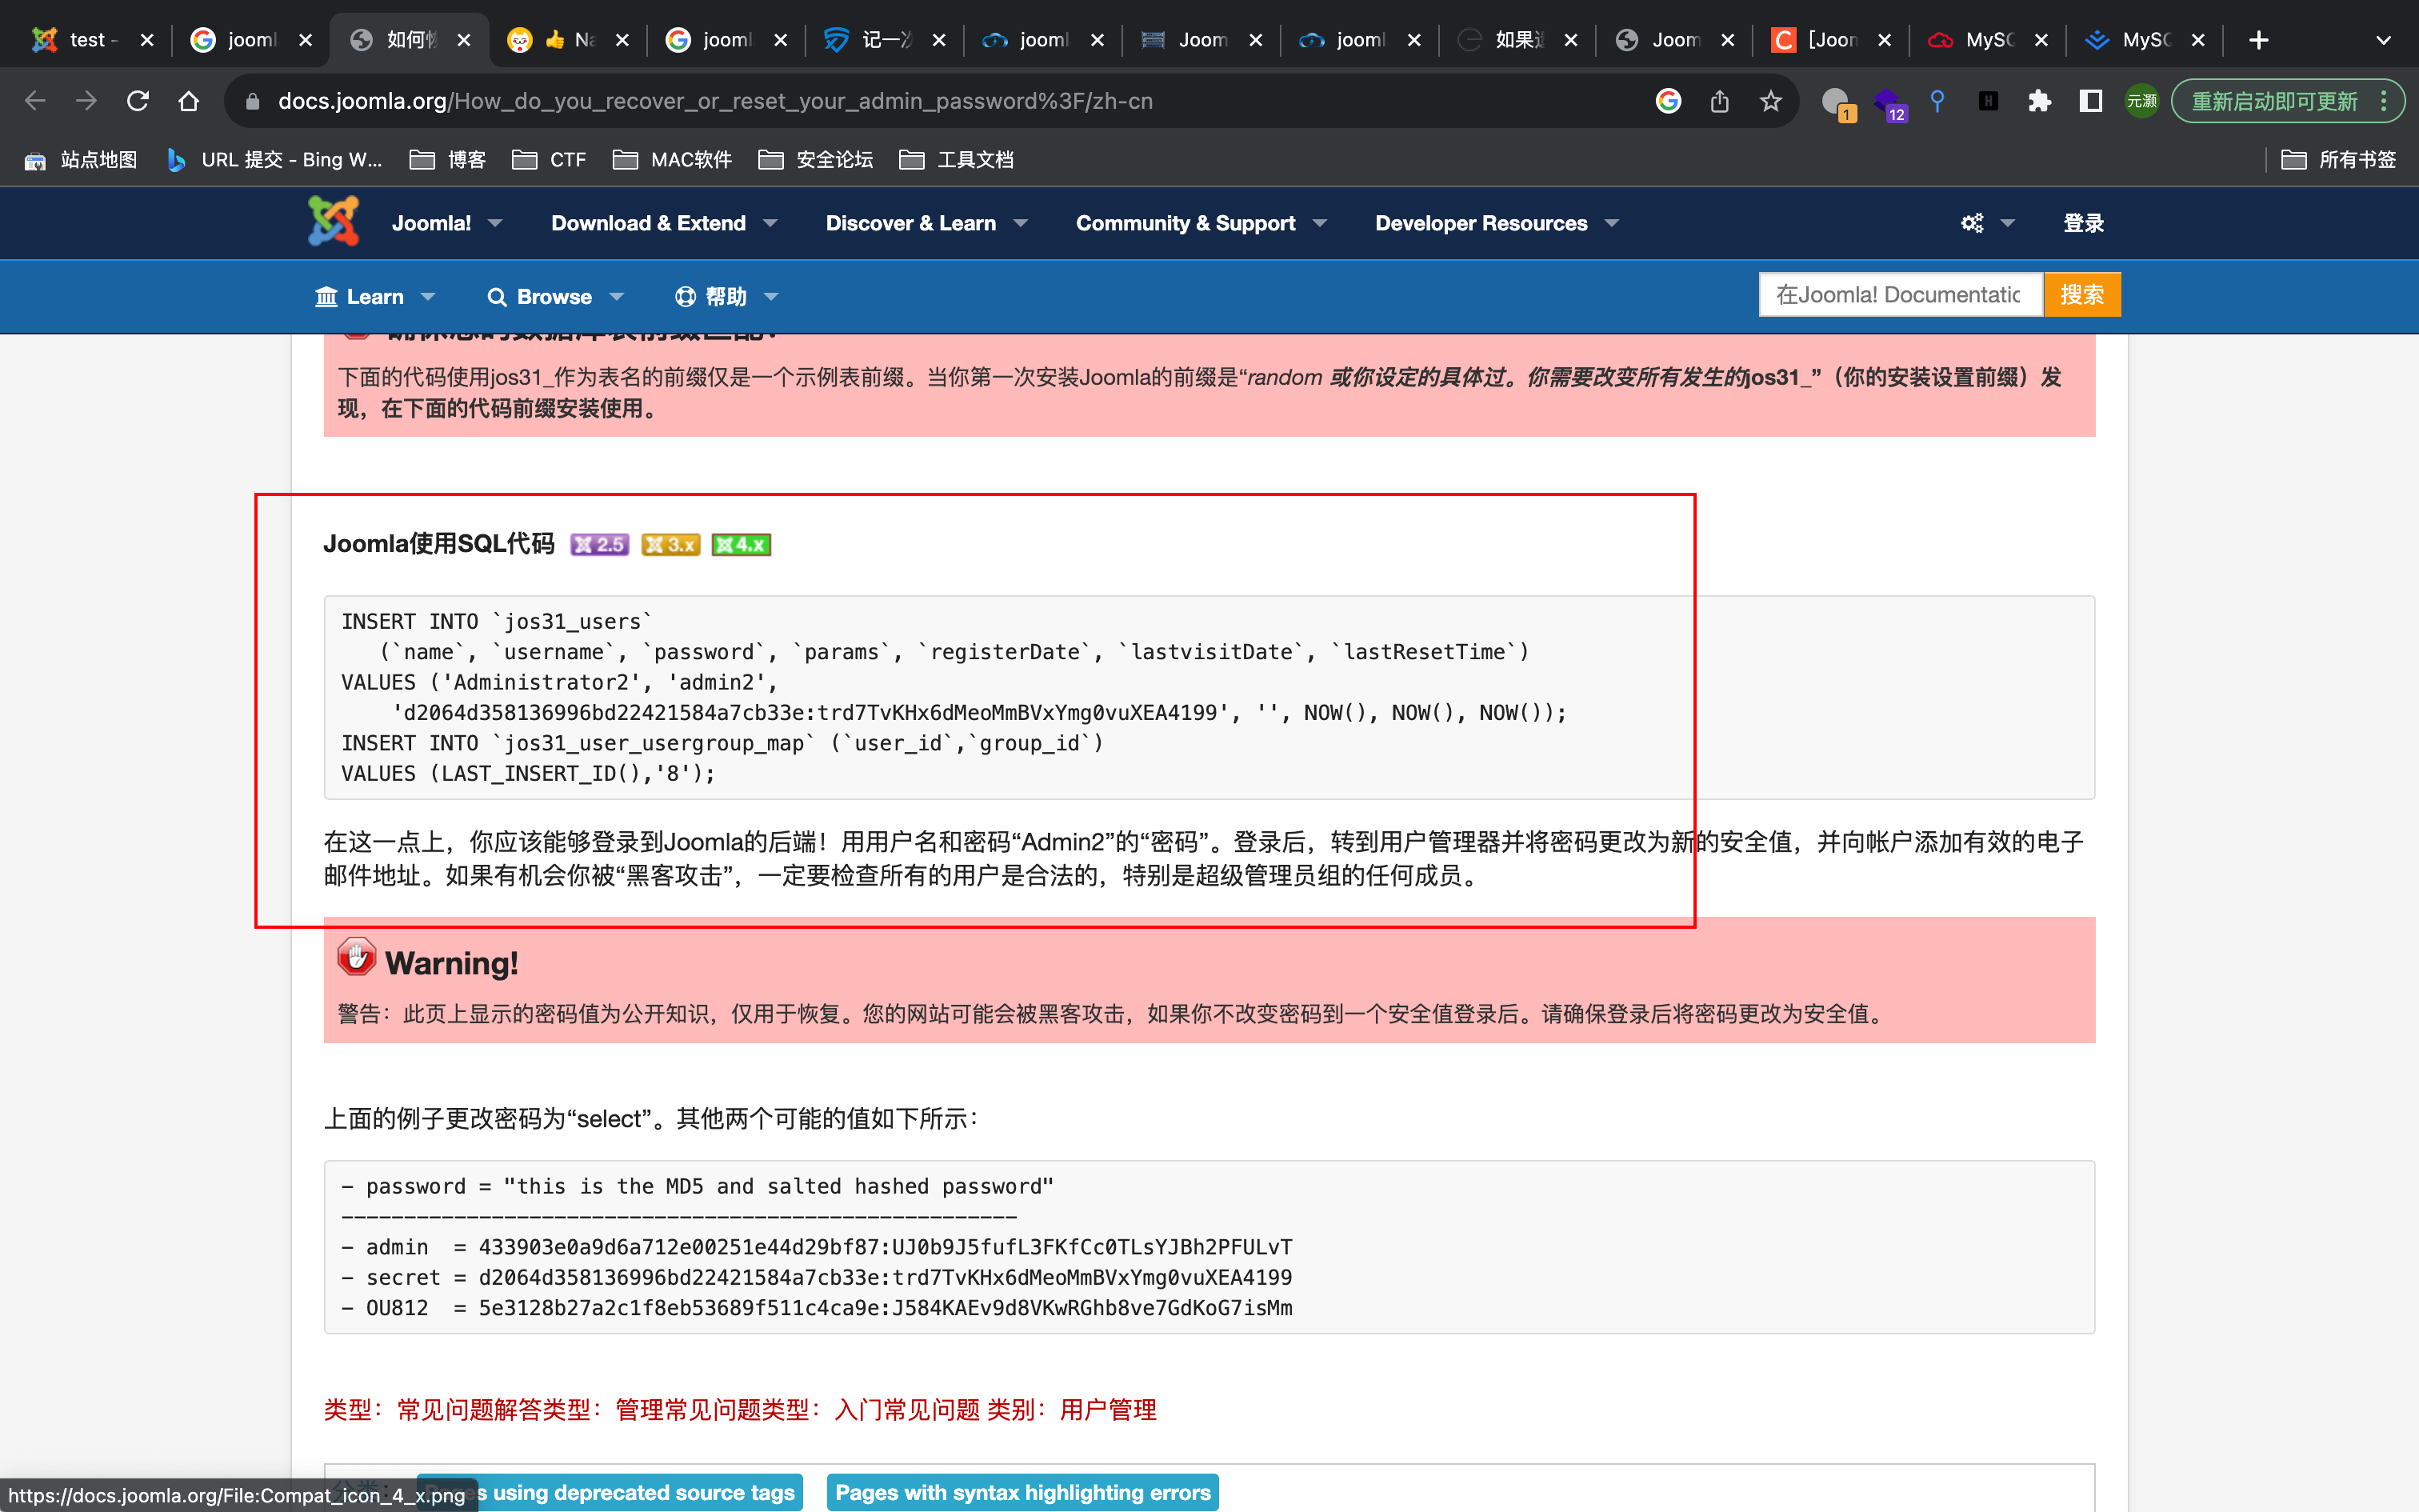Click the dark square extension icon
This screenshot has height=1512, width=2419.
pyautogui.click(x=1988, y=101)
